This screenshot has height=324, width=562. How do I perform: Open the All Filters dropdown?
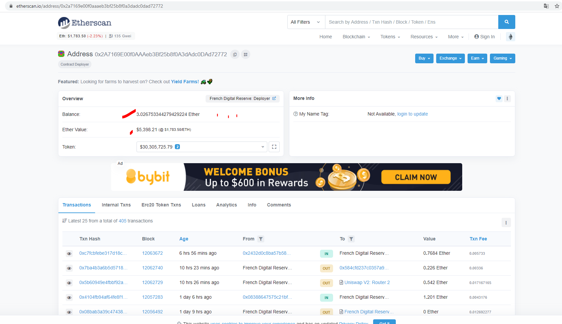pyautogui.click(x=306, y=22)
